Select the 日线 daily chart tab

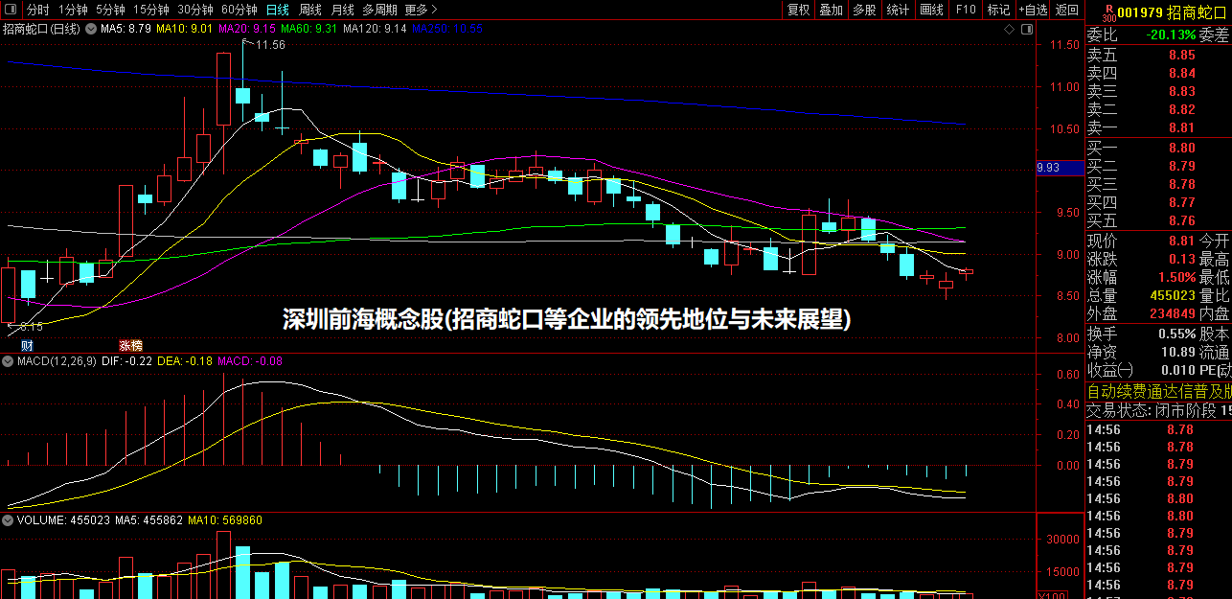pos(277,10)
